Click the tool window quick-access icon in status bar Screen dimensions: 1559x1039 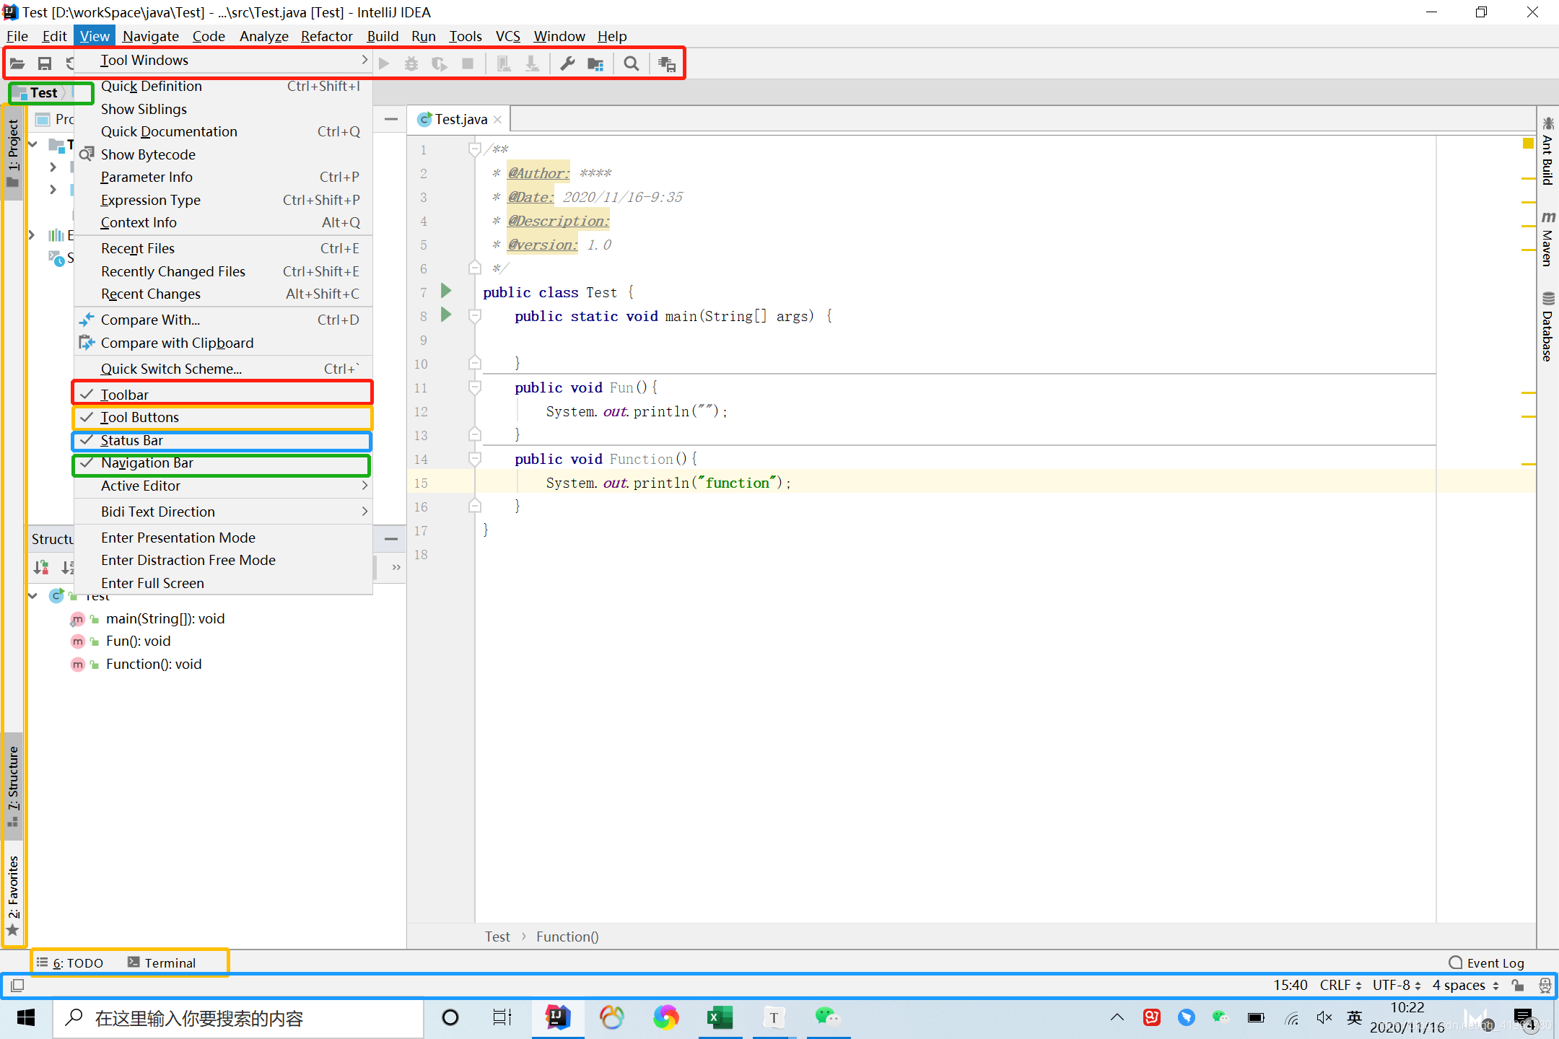tap(18, 985)
